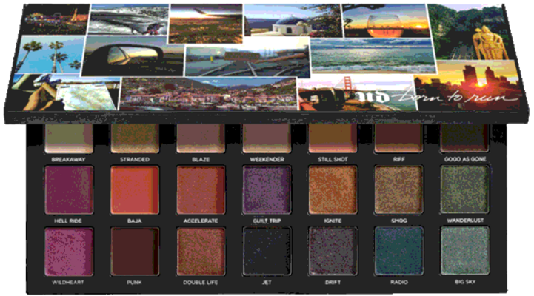Viewport: 534px width, 296px height.
Task: Choose the Weekender shade
Action: tap(267, 138)
